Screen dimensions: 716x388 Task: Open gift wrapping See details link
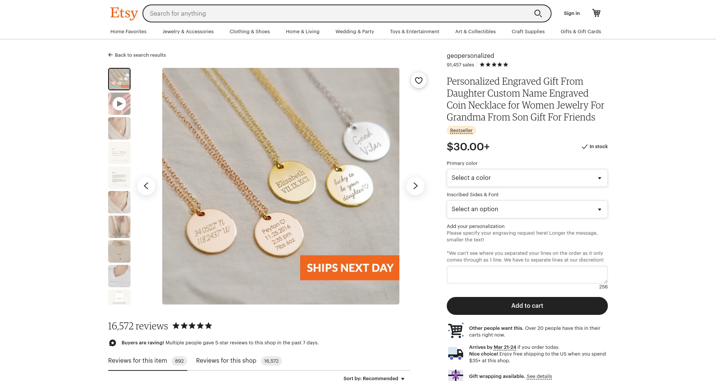click(x=539, y=376)
